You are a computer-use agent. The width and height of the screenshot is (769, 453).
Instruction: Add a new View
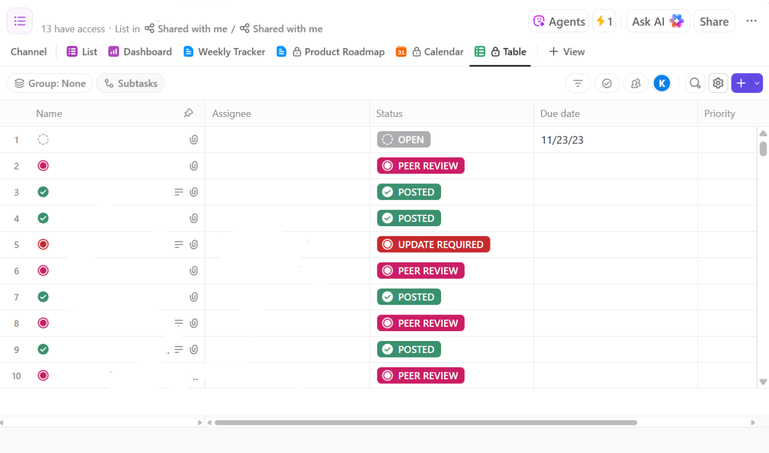567,52
